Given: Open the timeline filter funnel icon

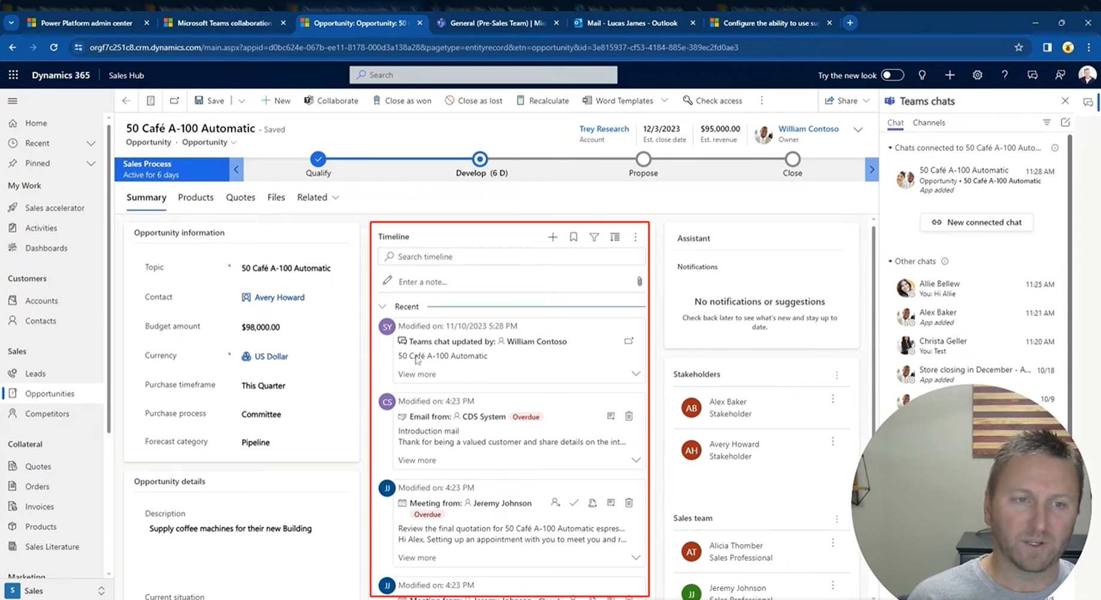Looking at the screenshot, I should tap(594, 237).
